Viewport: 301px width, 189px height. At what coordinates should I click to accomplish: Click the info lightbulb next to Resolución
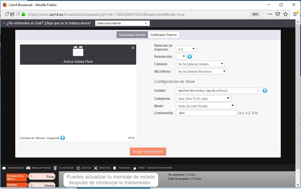click(190, 57)
